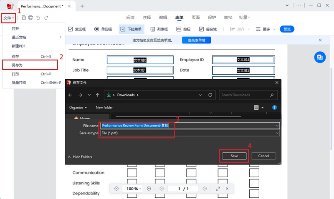The height and width of the screenshot is (199, 334).
Task: Choose 打印 (Print) menu item
Action: 34,74
